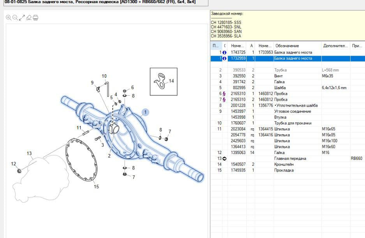Click callout 15 gasket label in diagram

pos(96,186)
